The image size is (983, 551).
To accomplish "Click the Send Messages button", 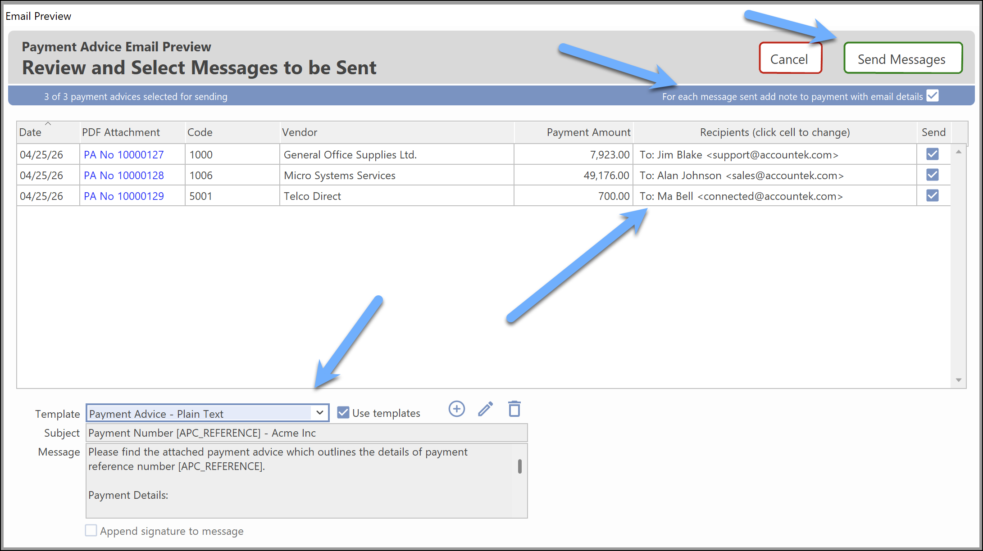I will tap(903, 59).
